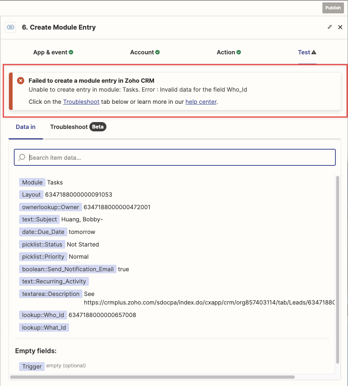Click the Layout field label
This screenshot has width=348, height=386.
(x=31, y=195)
